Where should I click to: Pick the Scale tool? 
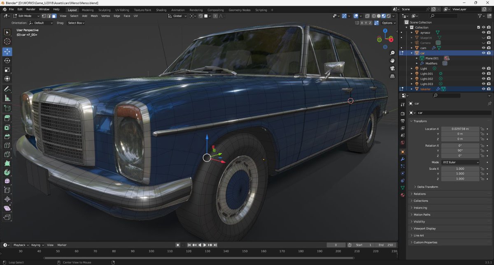point(7,70)
